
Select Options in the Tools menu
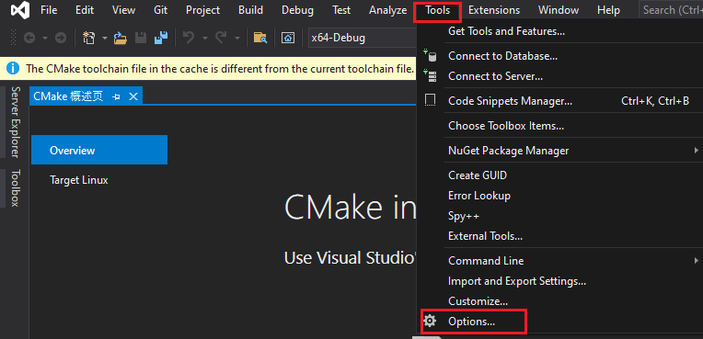point(473,322)
